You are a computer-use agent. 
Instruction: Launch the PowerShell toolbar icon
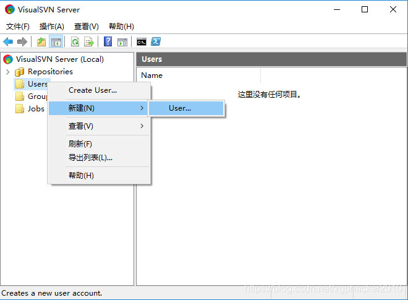point(156,41)
